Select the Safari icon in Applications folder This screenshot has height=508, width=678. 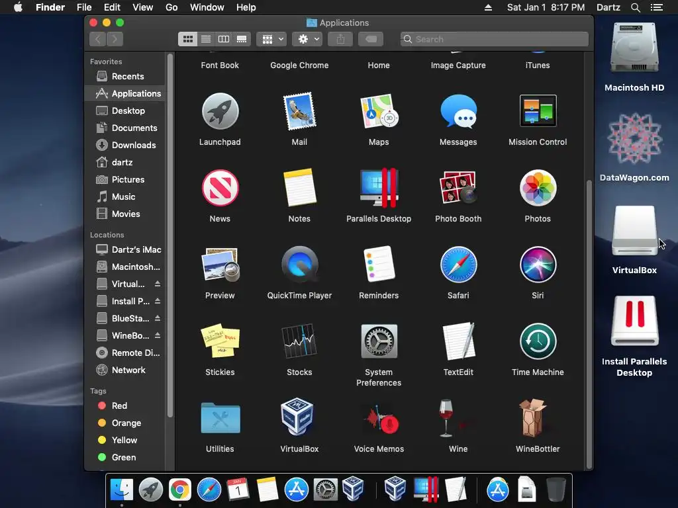458,265
